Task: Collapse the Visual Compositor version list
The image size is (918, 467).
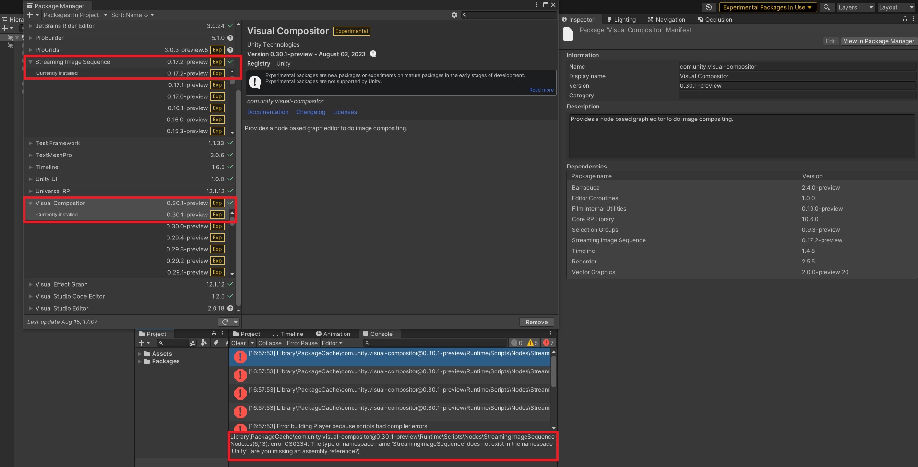Action: 30,203
